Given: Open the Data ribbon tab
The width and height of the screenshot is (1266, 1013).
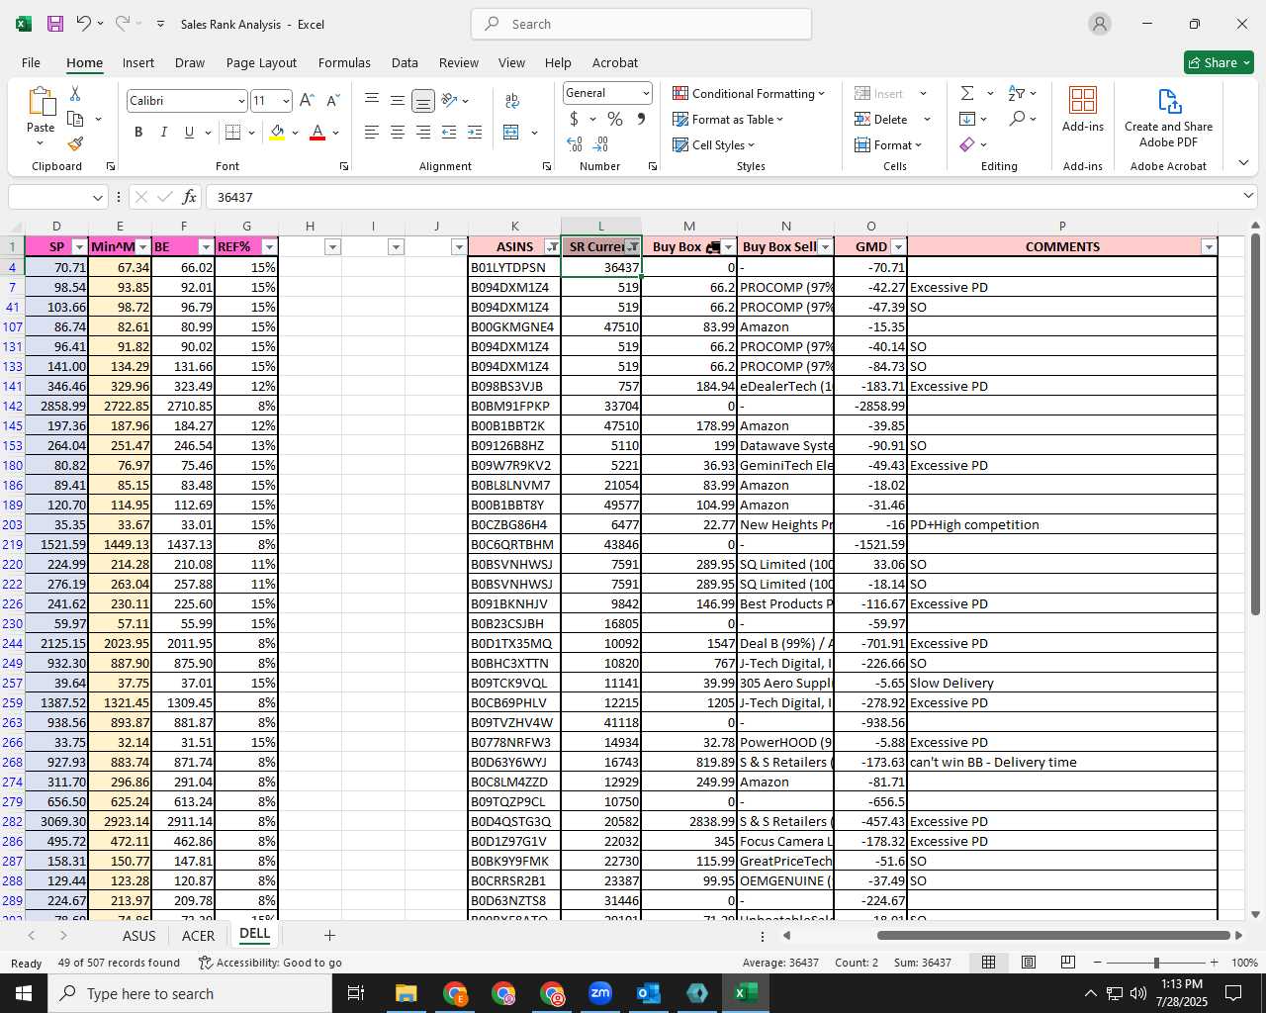Looking at the screenshot, I should pos(405,62).
